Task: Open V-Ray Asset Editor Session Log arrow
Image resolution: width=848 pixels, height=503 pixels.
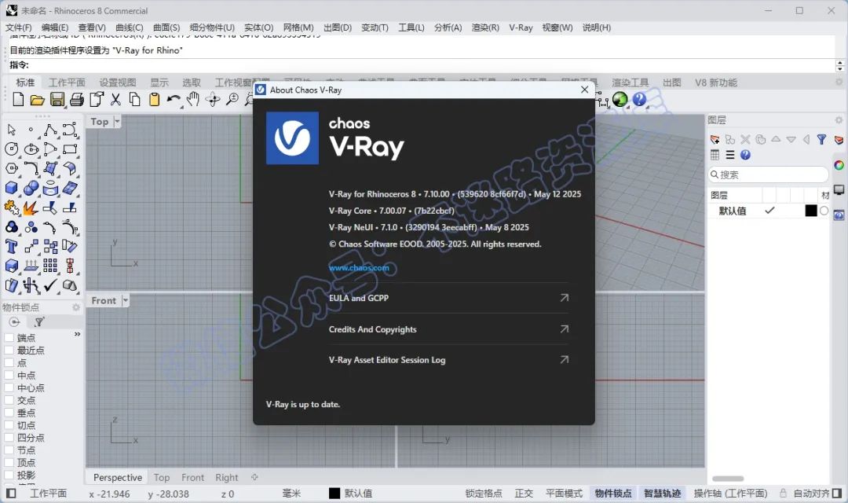Action: [x=564, y=359]
